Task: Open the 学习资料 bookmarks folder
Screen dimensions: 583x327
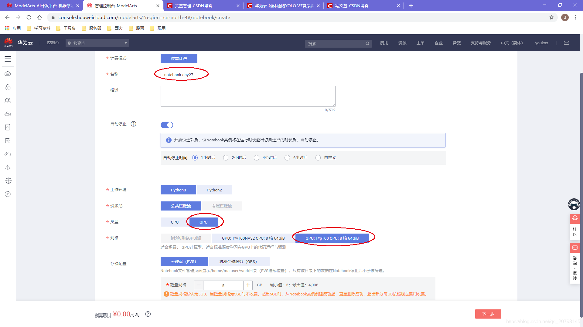Action: click(38, 28)
